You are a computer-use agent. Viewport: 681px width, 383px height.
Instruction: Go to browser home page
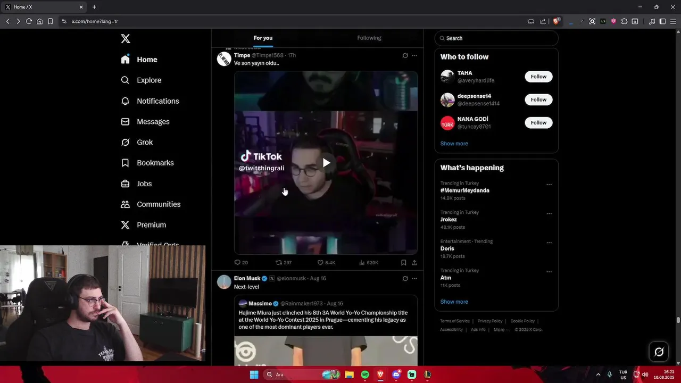tap(39, 21)
